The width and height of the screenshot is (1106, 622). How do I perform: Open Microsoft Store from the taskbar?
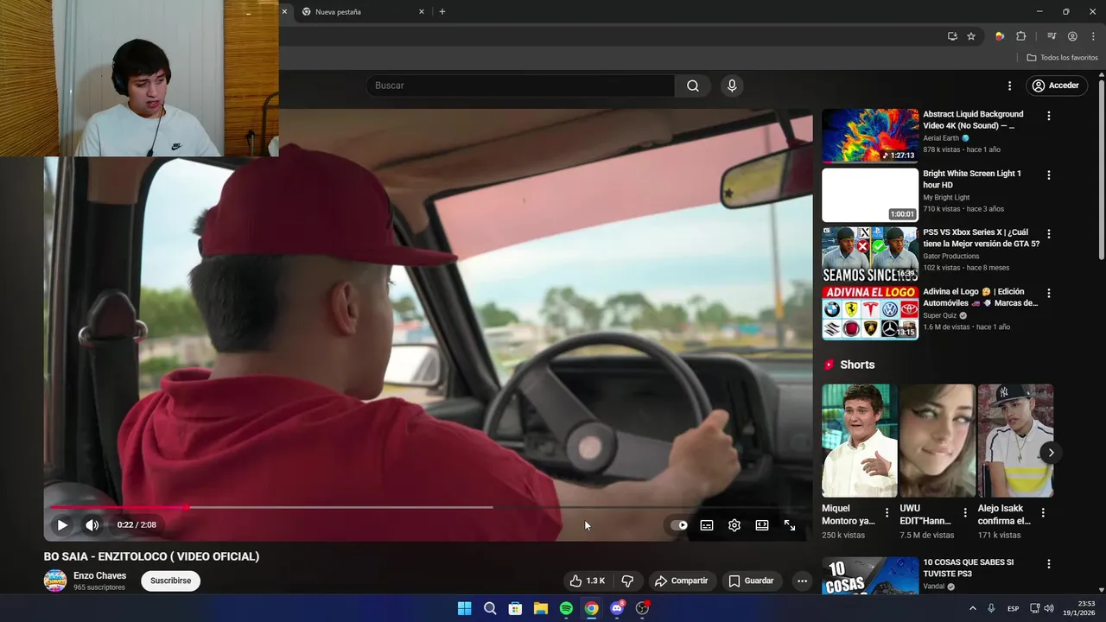[x=515, y=608]
